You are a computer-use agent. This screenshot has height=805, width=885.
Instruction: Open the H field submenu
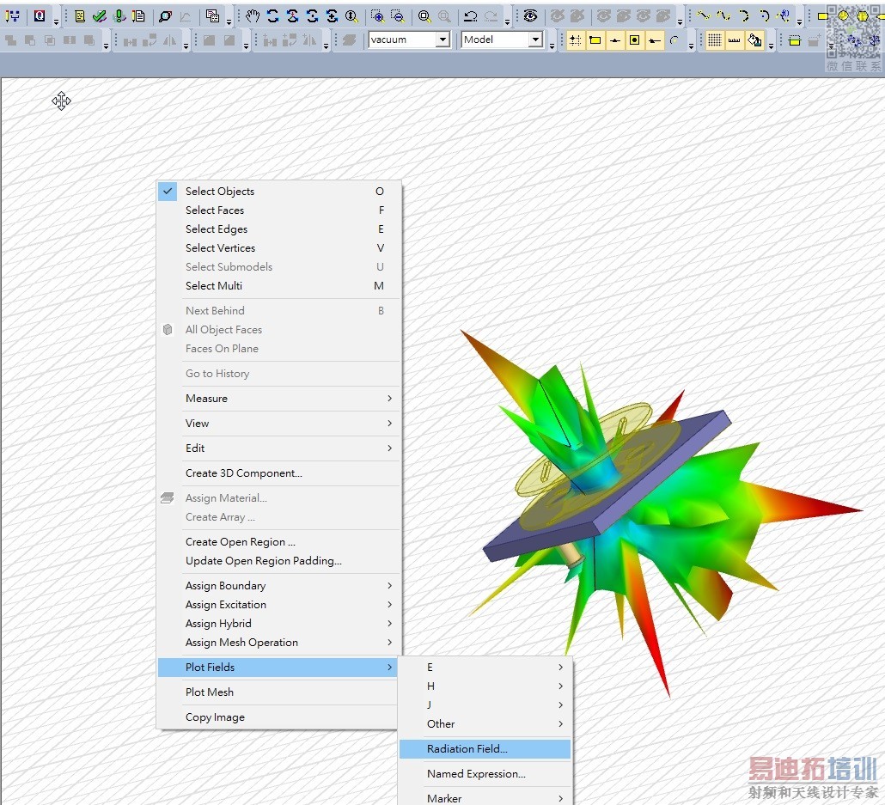click(485, 686)
